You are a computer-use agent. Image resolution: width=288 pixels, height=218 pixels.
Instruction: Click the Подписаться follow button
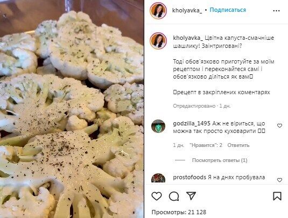point(228,10)
